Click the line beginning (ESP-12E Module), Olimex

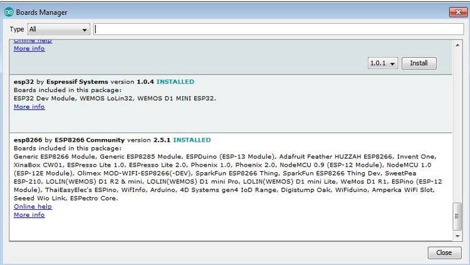click(x=215, y=174)
